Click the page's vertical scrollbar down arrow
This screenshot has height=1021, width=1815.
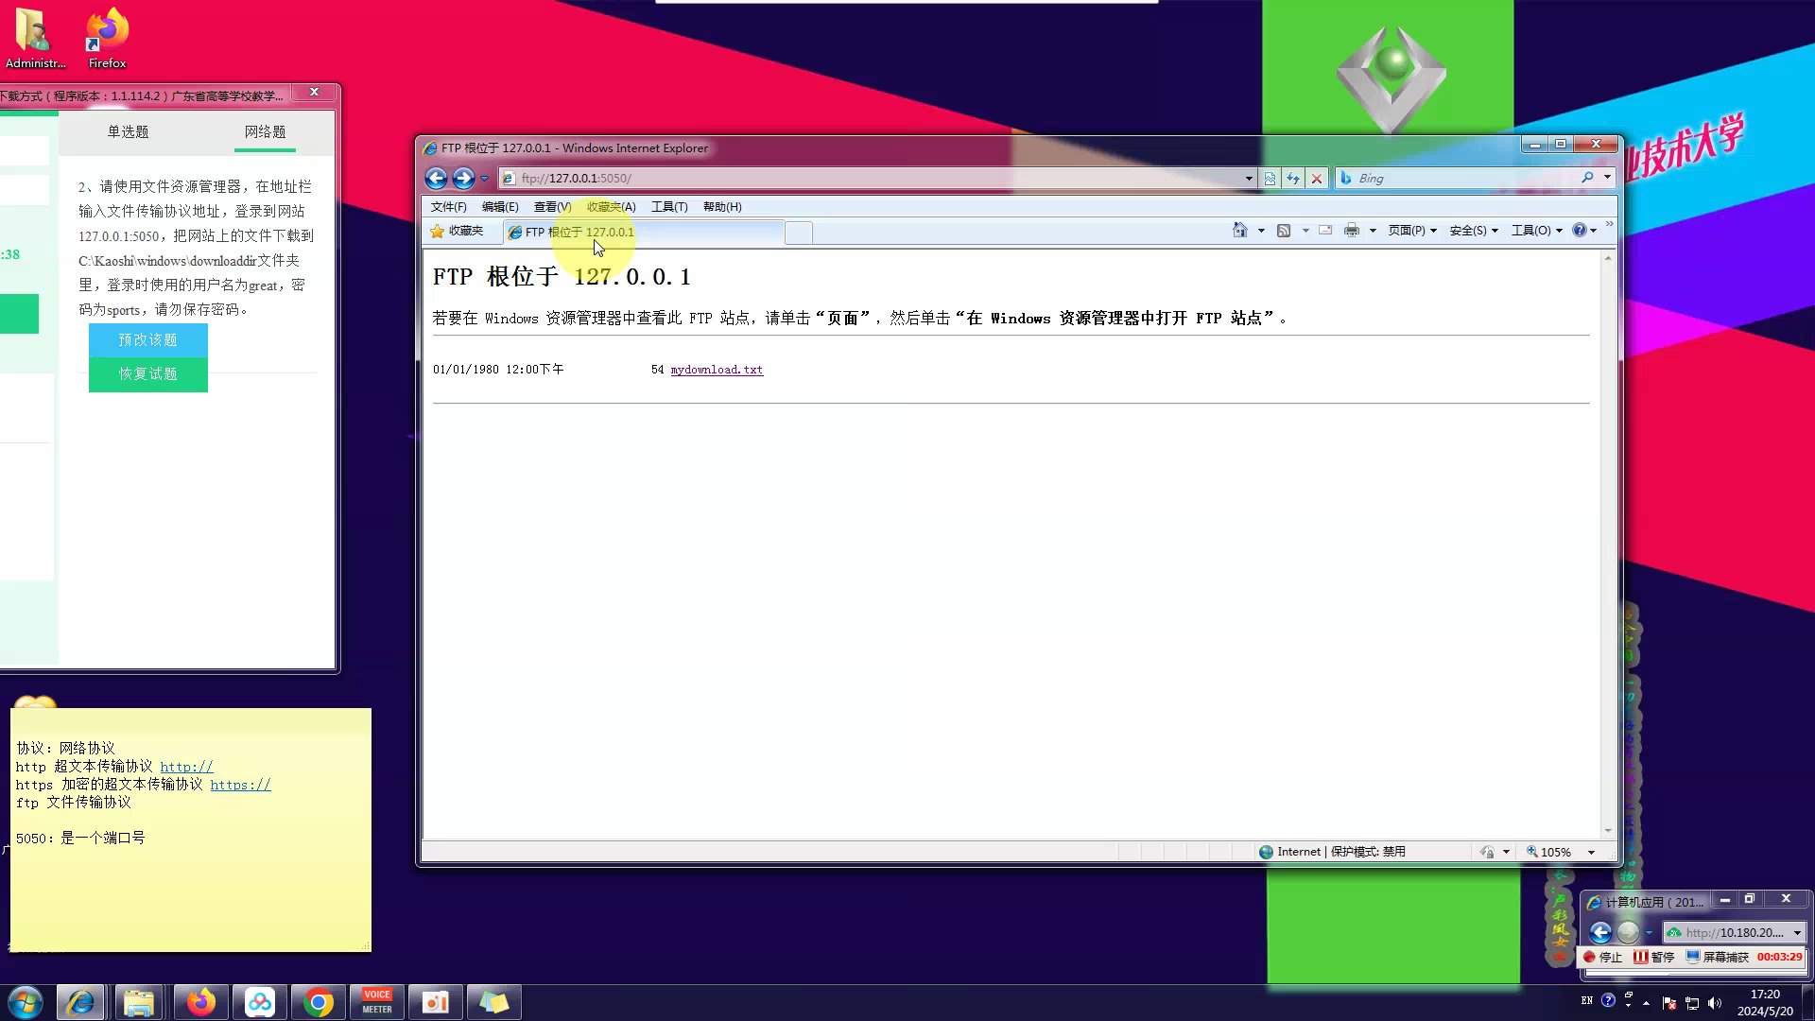point(1607,831)
